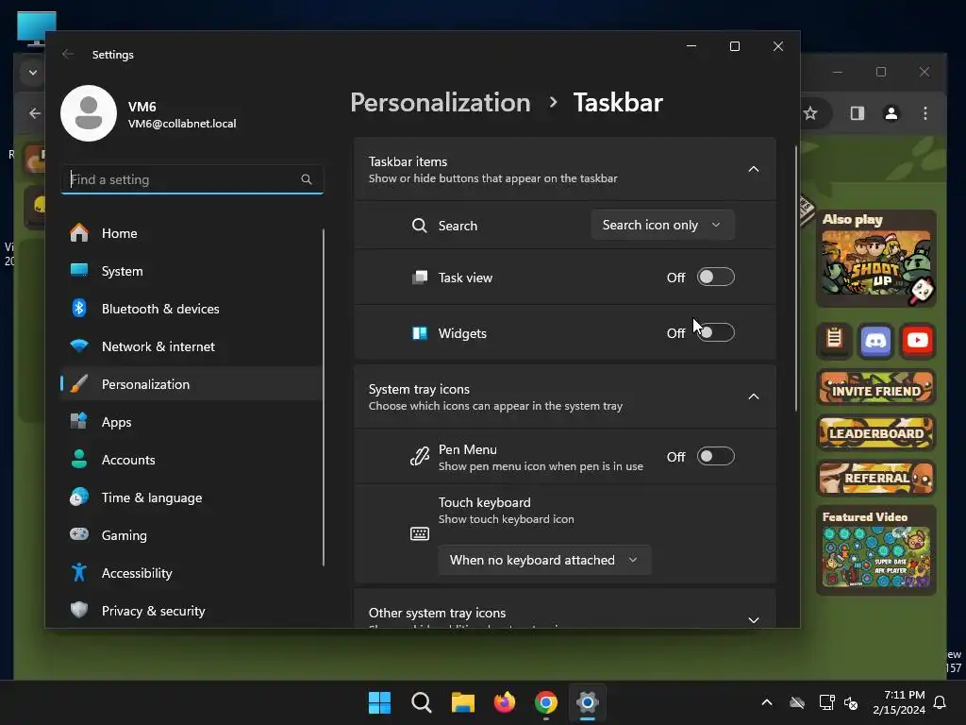Click the Pen Menu icon

[420, 457]
